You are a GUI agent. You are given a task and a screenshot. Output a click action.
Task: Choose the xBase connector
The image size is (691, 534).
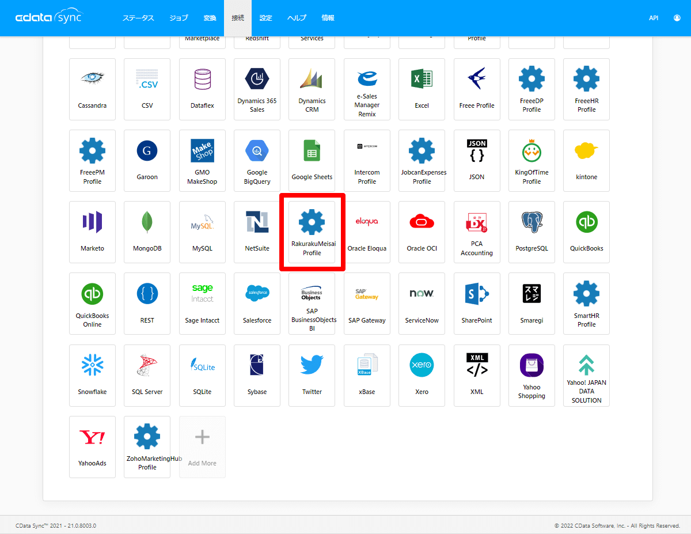tap(367, 376)
